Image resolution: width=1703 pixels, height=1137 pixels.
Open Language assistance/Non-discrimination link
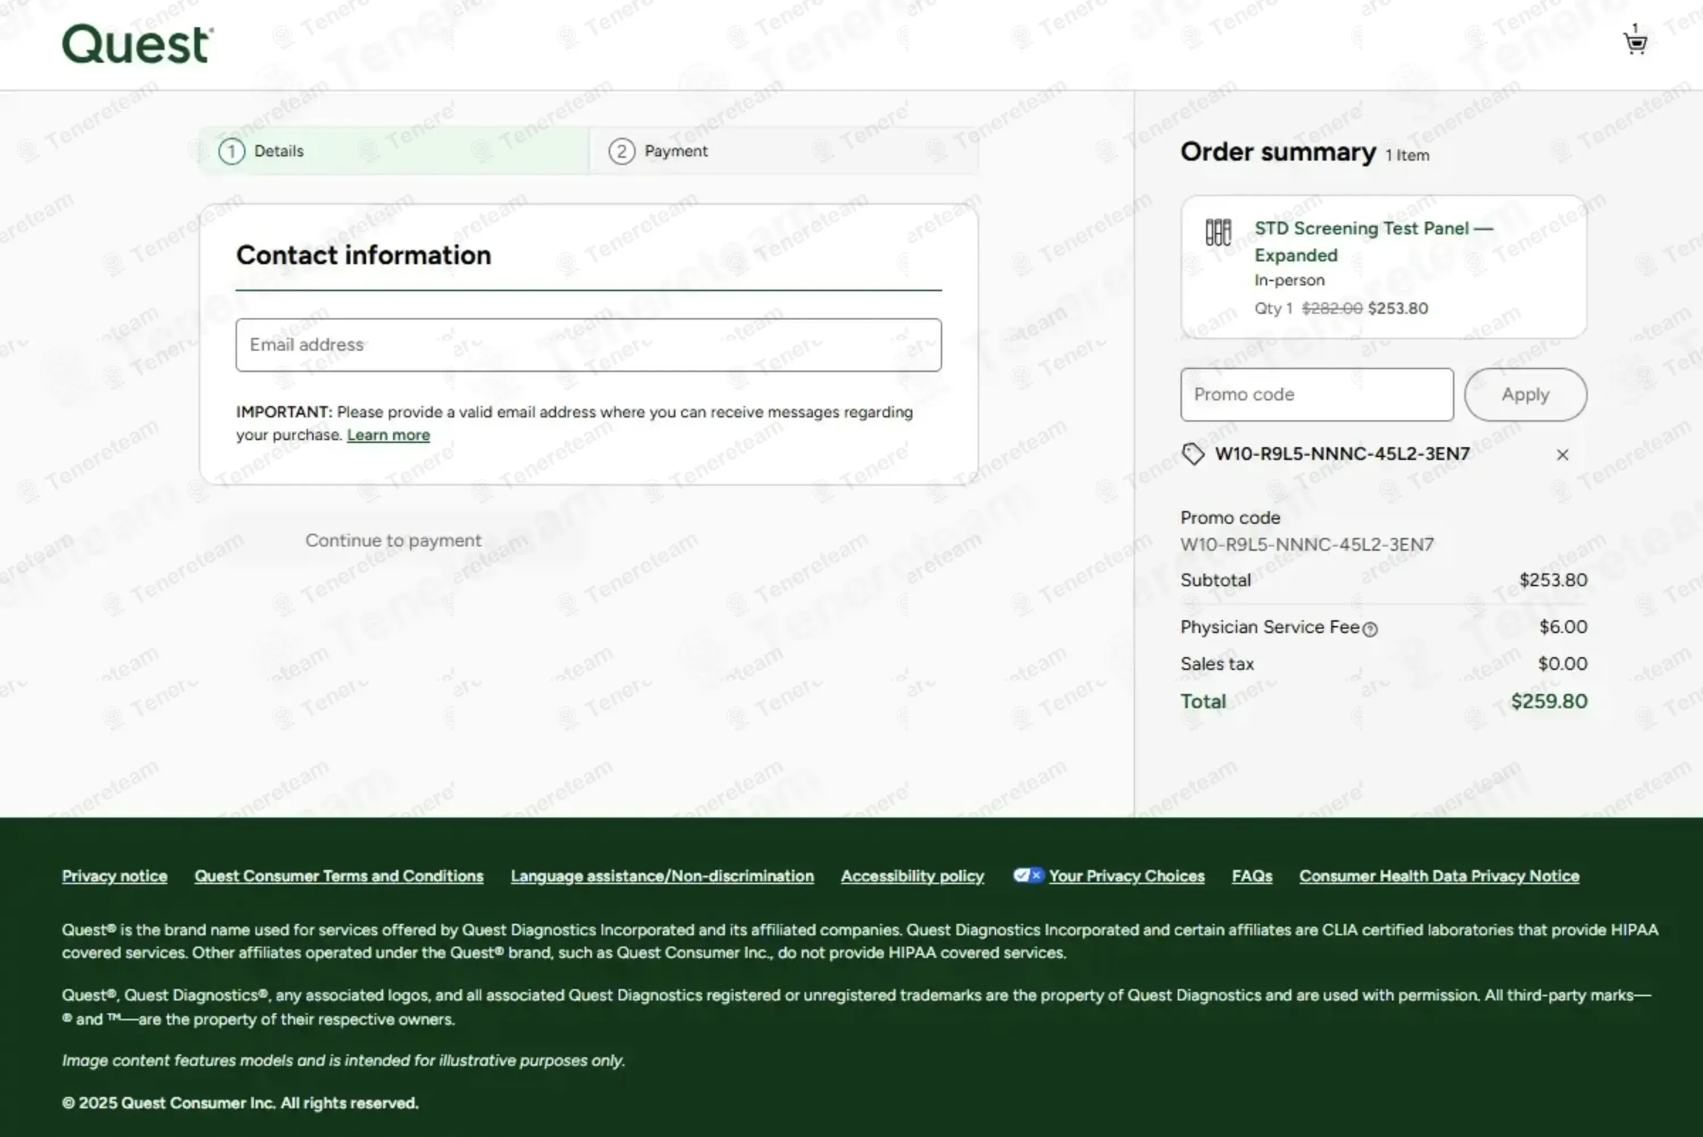tap(661, 876)
